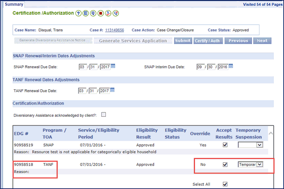The image size is (284, 189).
Task: Click TANF Renewal month field 03
Action: [82, 91]
